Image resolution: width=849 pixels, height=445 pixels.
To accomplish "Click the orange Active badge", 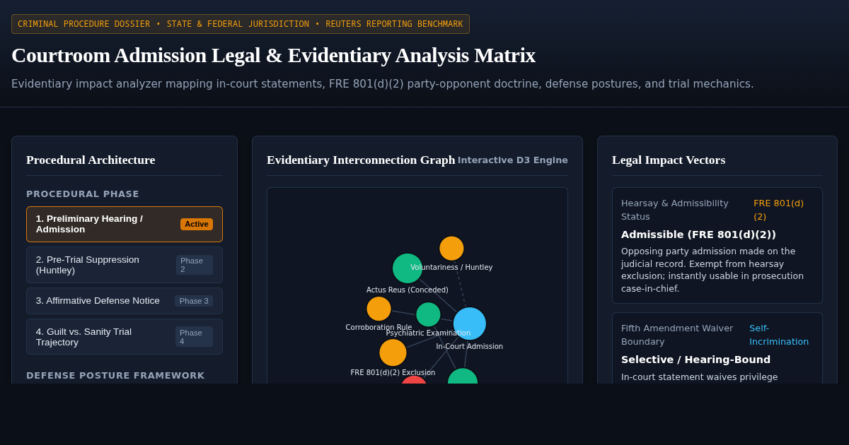I will click(x=197, y=224).
